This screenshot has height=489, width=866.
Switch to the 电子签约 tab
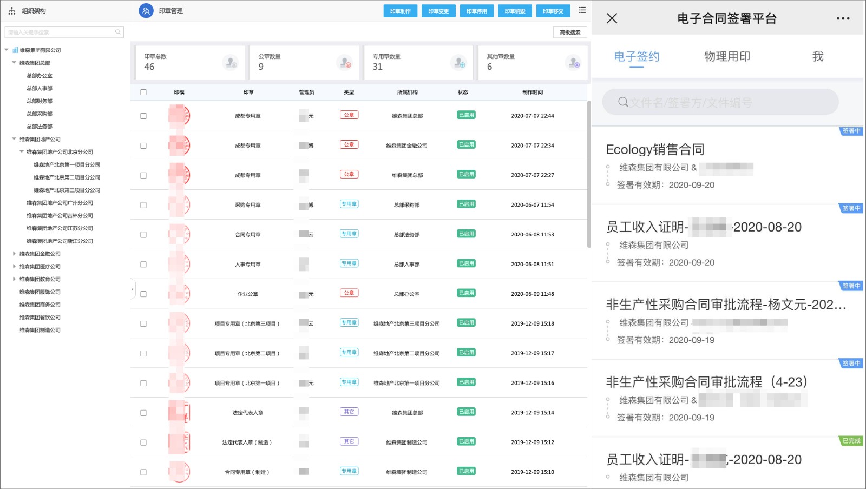[x=637, y=56]
